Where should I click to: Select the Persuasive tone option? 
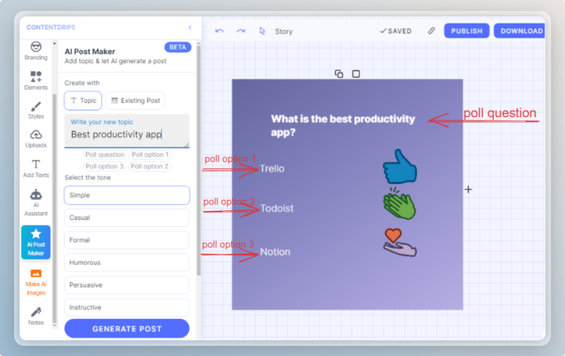[127, 285]
